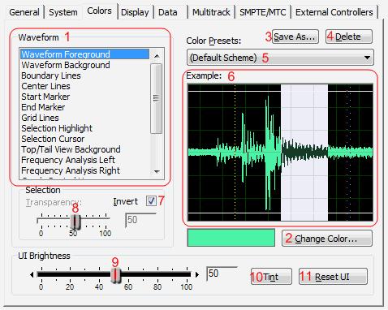This screenshot has height=310, width=388.
Task: Click the waveform list scroll-down arrow
Action: pos(157,171)
